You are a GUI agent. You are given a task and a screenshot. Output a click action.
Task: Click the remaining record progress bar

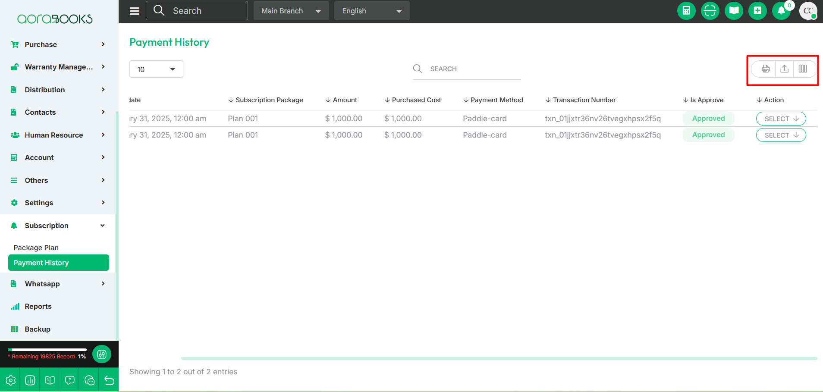47,350
